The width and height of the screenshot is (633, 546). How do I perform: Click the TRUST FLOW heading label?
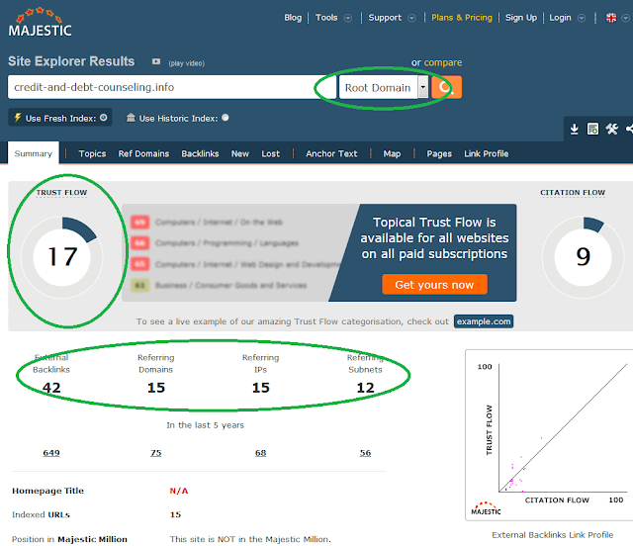(x=61, y=193)
